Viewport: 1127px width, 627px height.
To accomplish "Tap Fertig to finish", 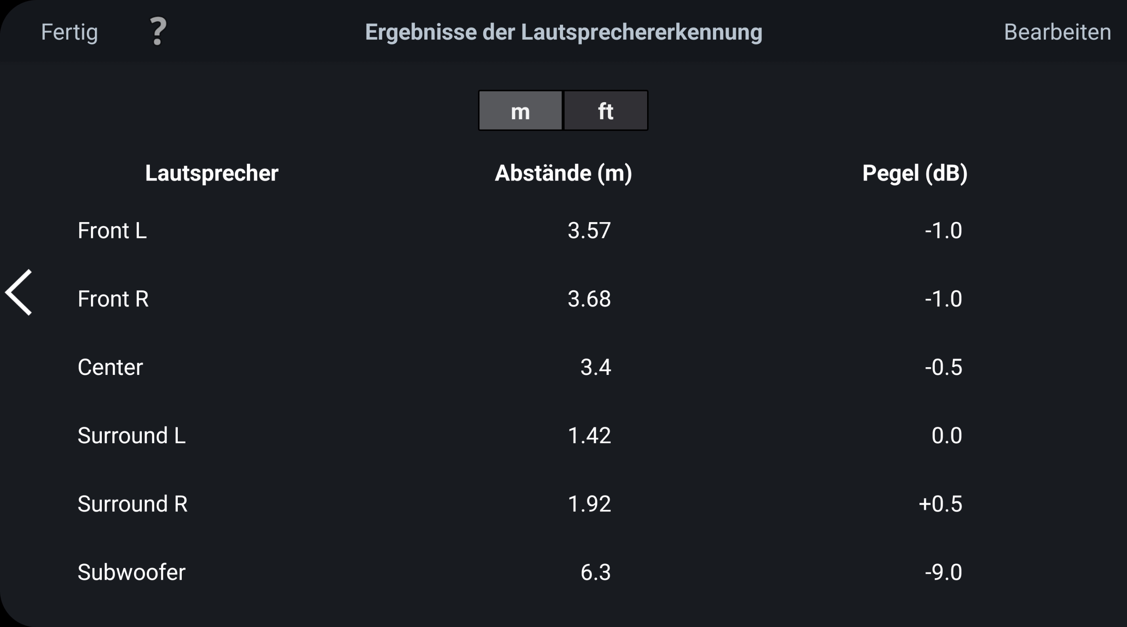I will coord(69,32).
